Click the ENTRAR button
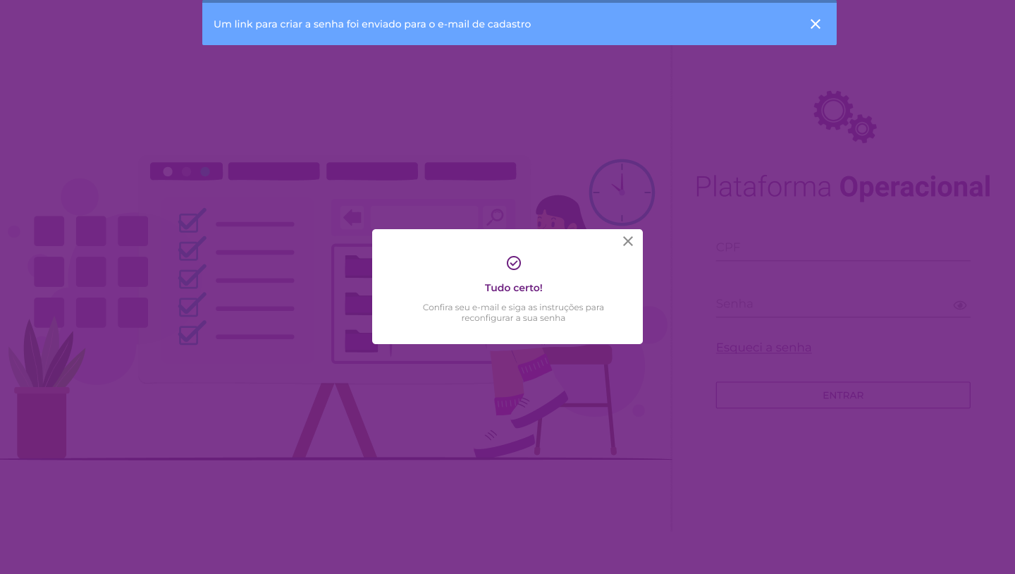 843,396
